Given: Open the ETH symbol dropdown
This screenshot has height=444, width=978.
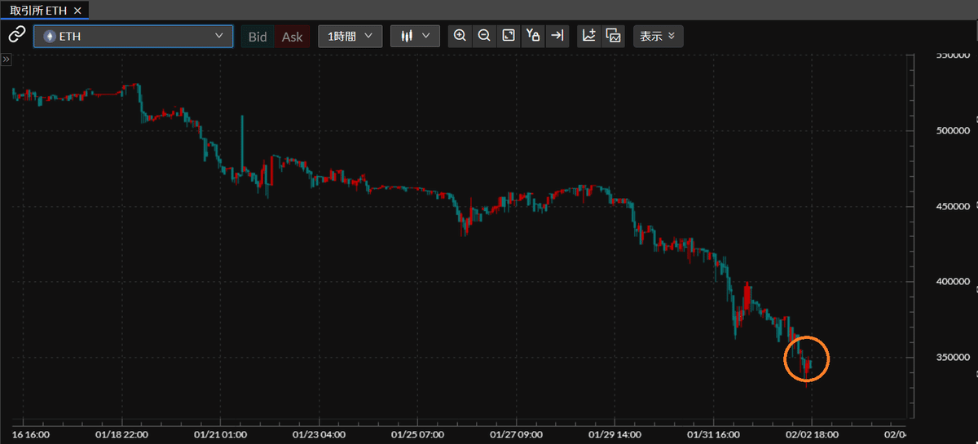Looking at the screenshot, I should (133, 37).
